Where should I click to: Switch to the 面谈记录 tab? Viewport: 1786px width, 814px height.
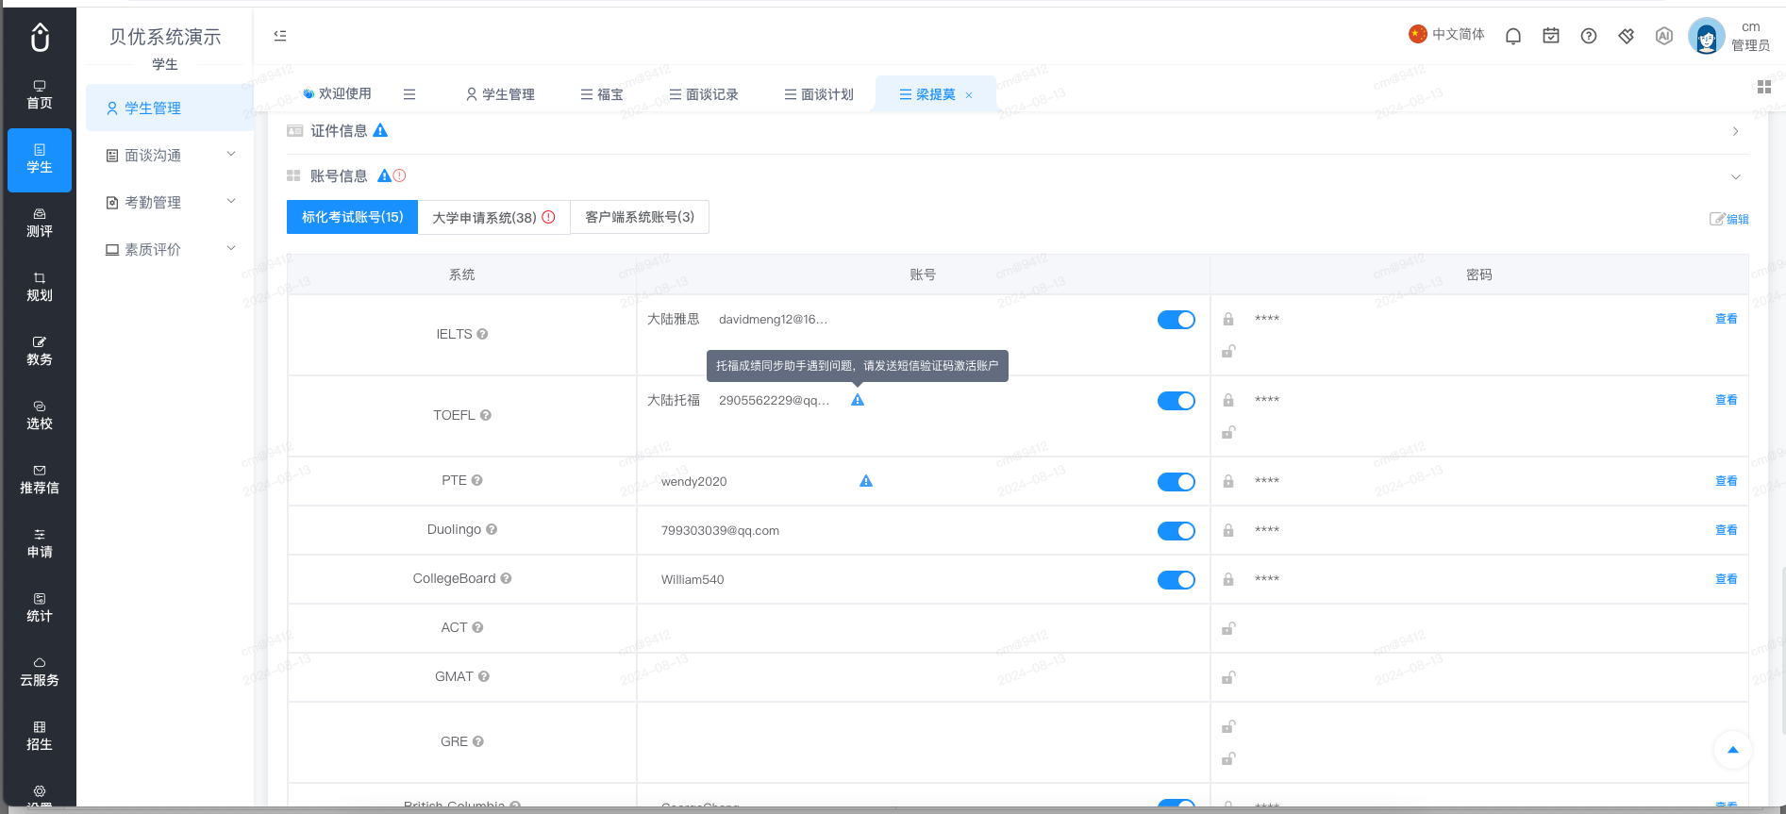[704, 94]
